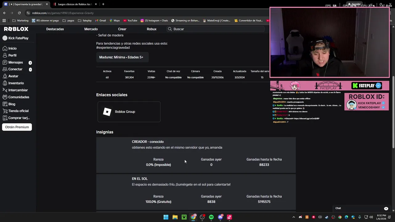
Task: Open Inicio from the Roblox sidebar
Action: tap(12, 48)
